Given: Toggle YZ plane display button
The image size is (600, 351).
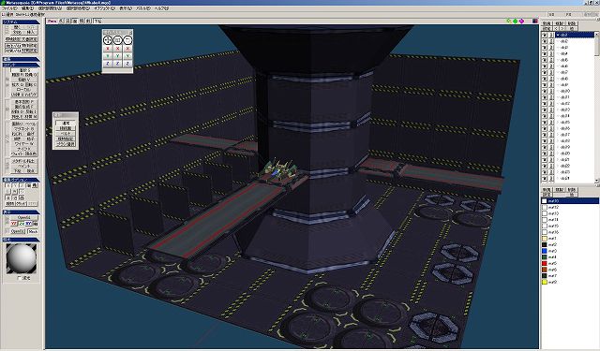Looking at the screenshot, I should coord(14,224).
